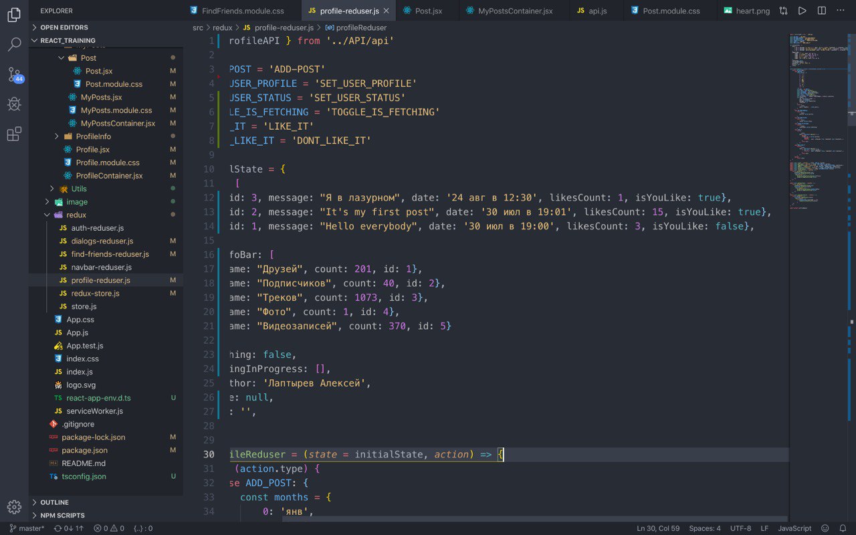Expand the ProfileInfo folder
This screenshot has height=535, width=856.
(x=93, y=136)
